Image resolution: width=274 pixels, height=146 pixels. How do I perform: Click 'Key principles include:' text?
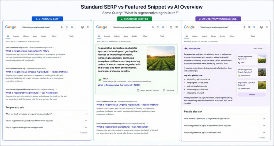point(193,75)
